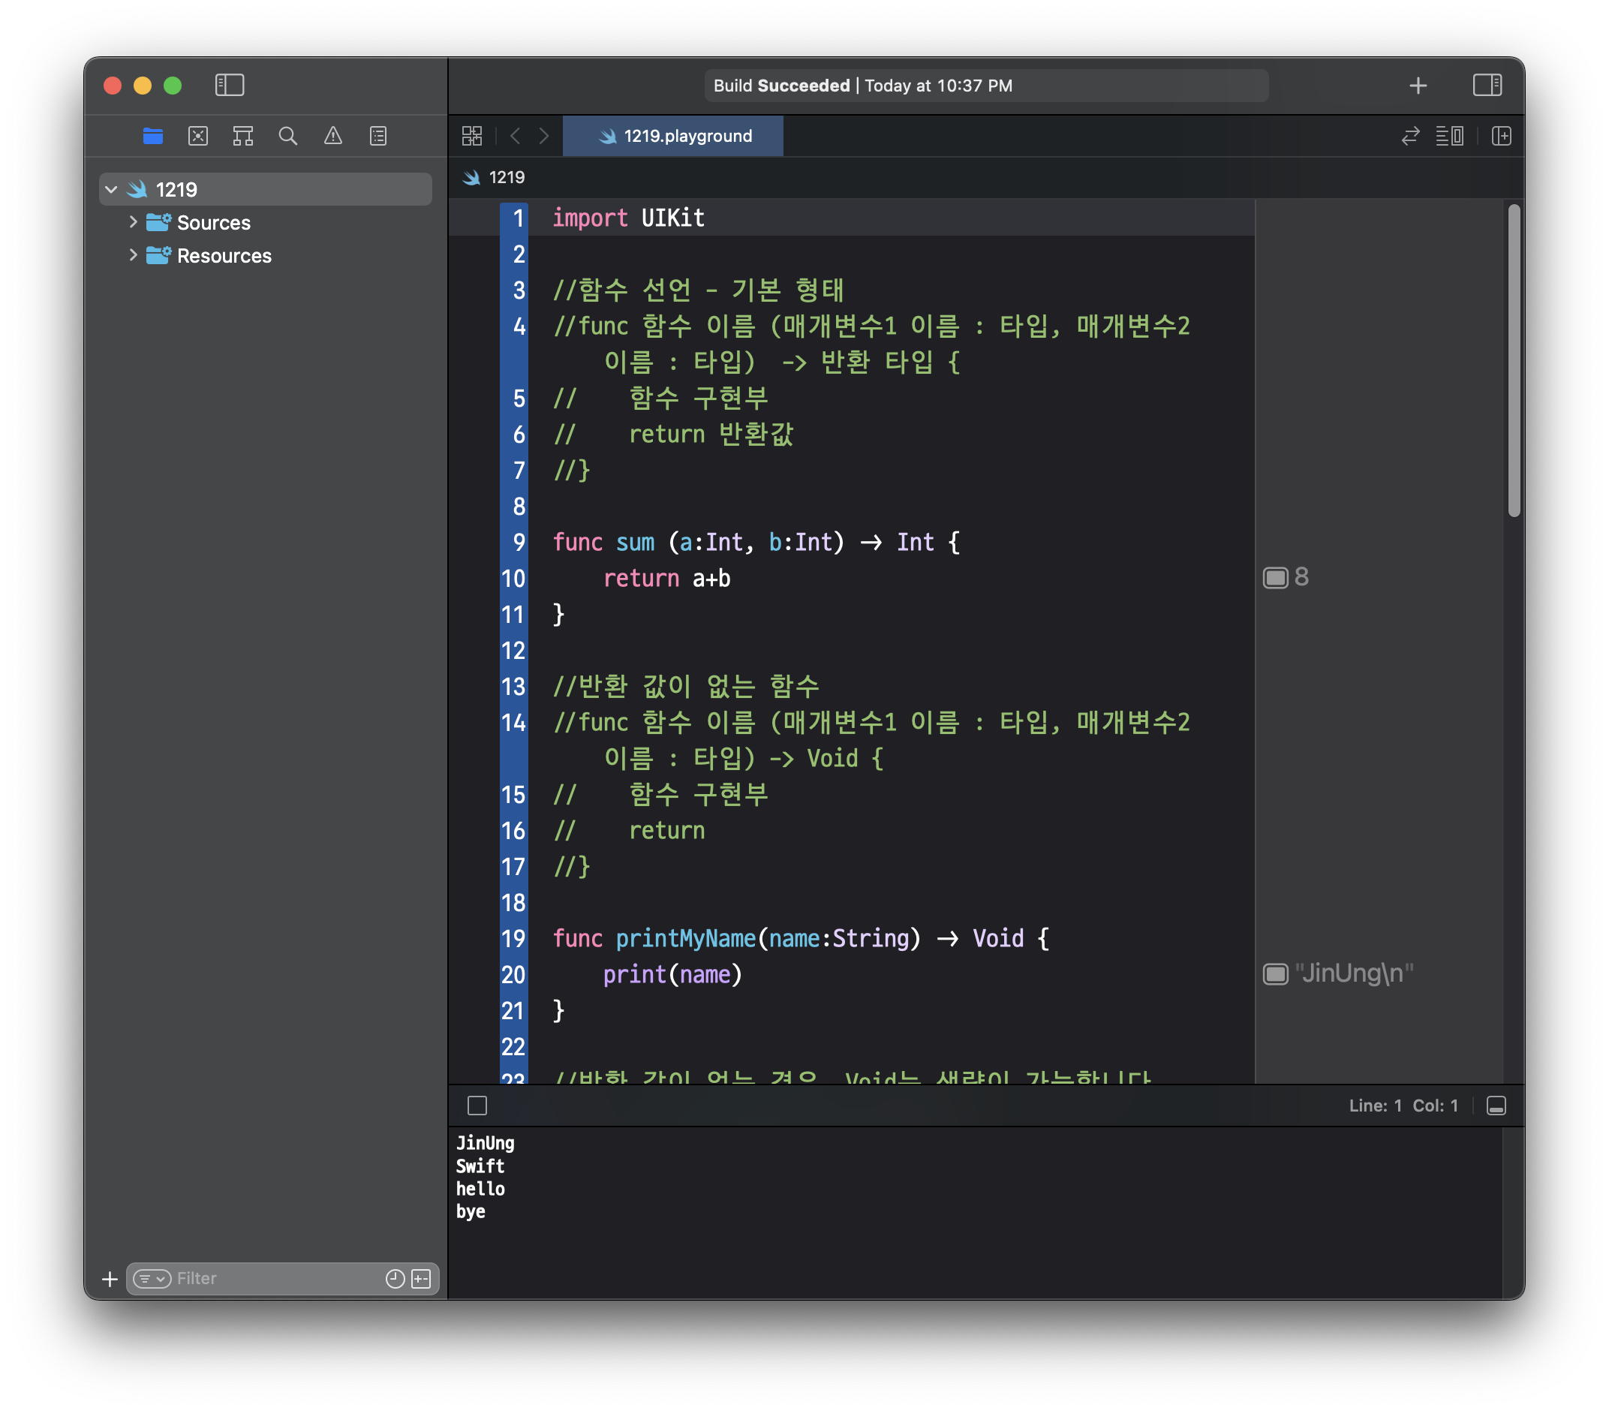This screenshot has height=1411, width=1609.
Task: Open the Find navigator magnifier
Action: [288, 136]
